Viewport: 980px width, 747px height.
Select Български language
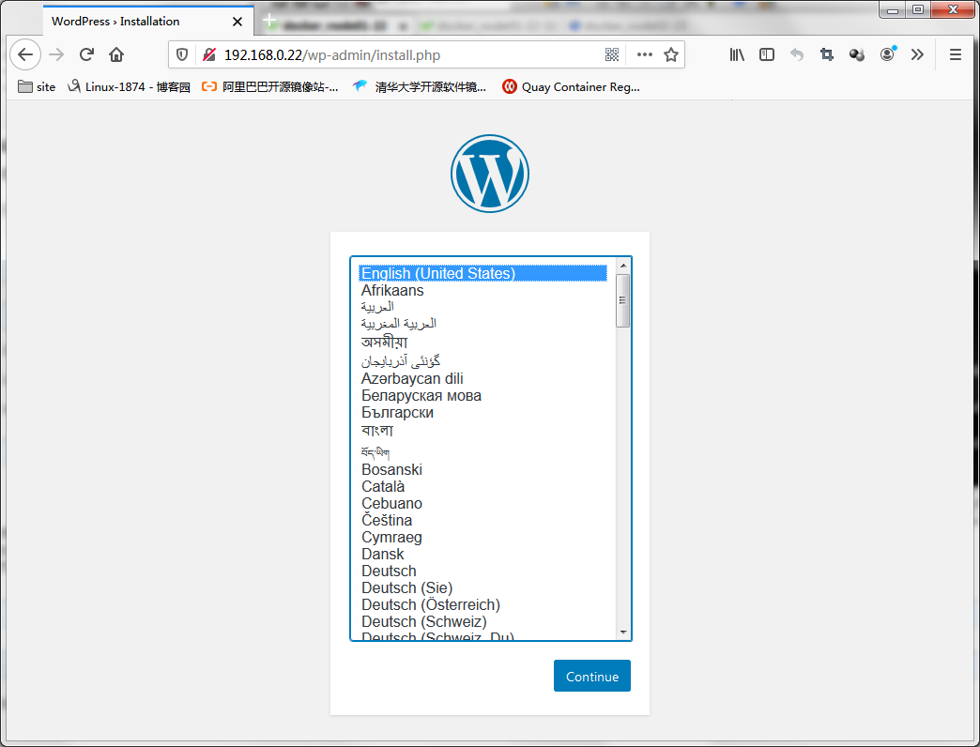pyautogui.click(x=483, y=412)
